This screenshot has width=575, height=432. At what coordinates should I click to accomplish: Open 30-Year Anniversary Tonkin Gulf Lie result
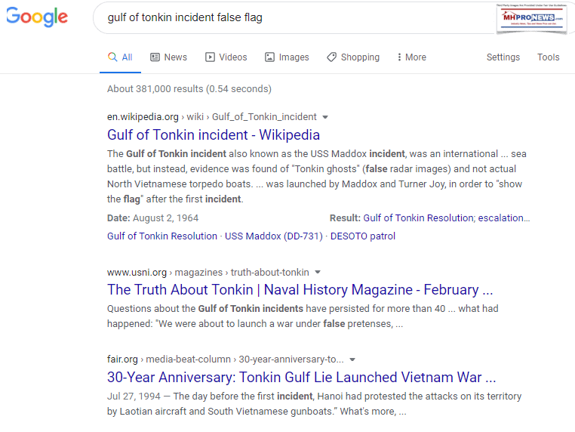pyautogui.click(x=301, y=378)
